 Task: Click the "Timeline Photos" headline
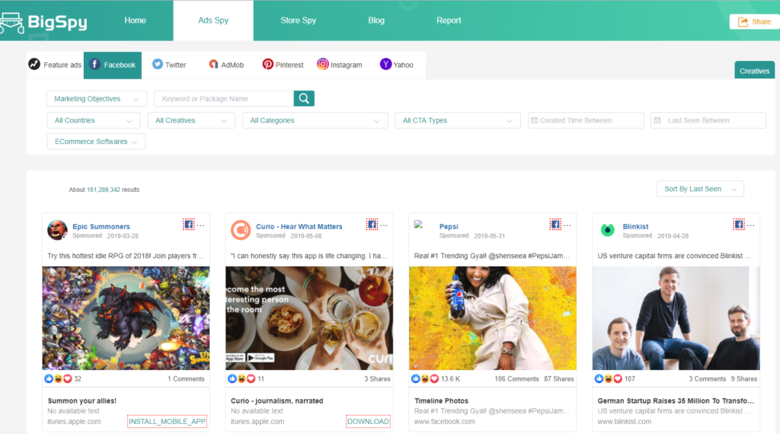pyautogui.click(x=441, y=400)
